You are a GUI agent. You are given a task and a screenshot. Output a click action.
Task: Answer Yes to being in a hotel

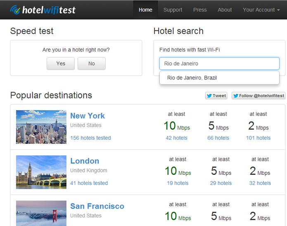tap(61, 63)
